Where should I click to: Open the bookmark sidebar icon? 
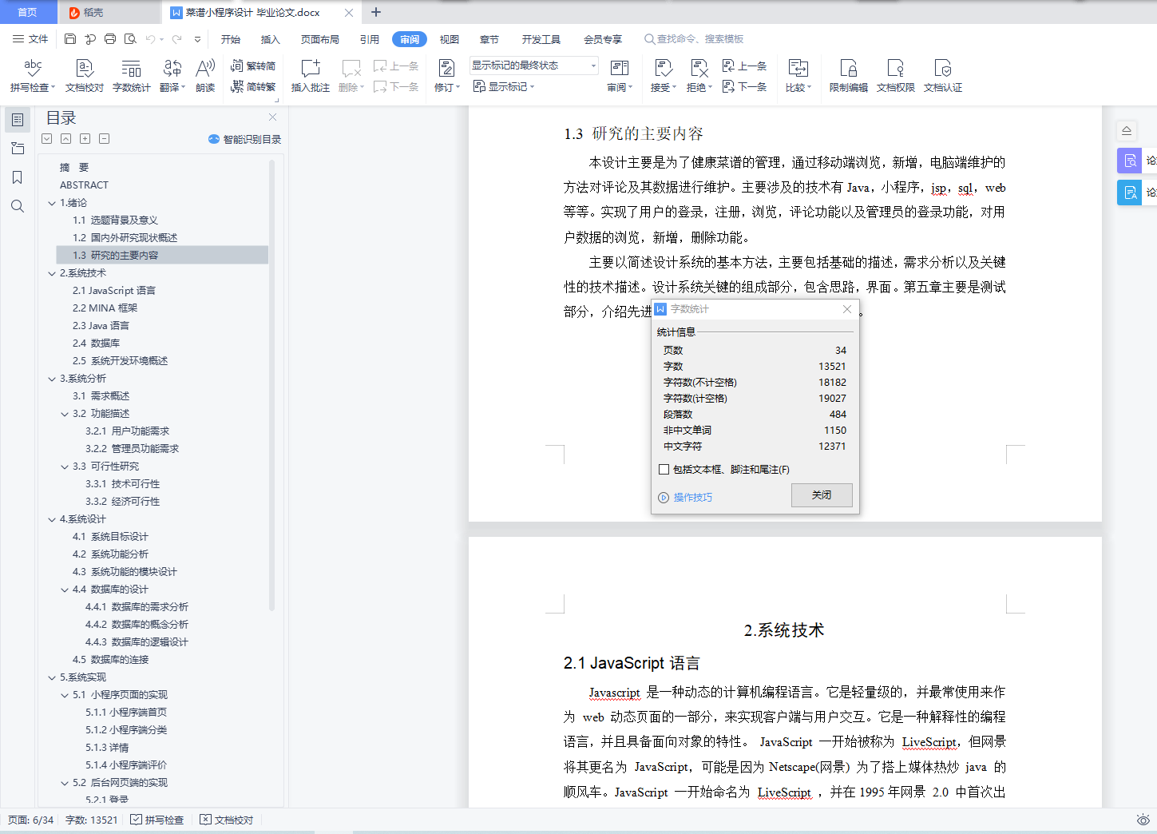18,177
